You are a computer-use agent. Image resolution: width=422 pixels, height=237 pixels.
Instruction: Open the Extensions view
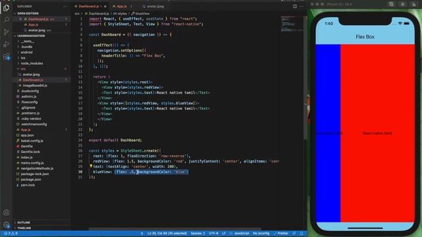(6, 57)
